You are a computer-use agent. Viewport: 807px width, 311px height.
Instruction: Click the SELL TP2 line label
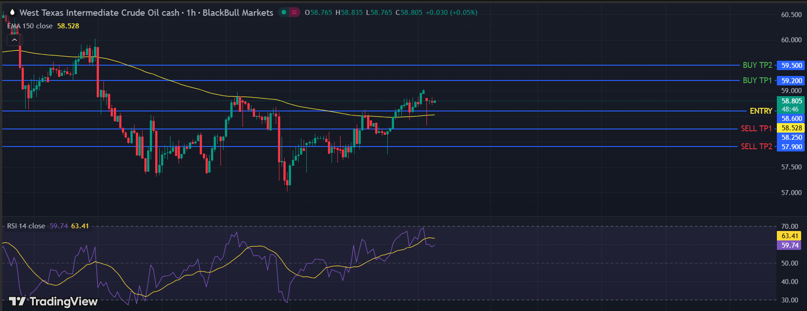[x=756, y=147]
